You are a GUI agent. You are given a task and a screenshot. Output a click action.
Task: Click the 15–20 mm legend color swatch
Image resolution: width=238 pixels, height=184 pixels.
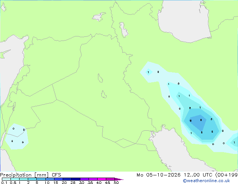click(x=59, y=179)
